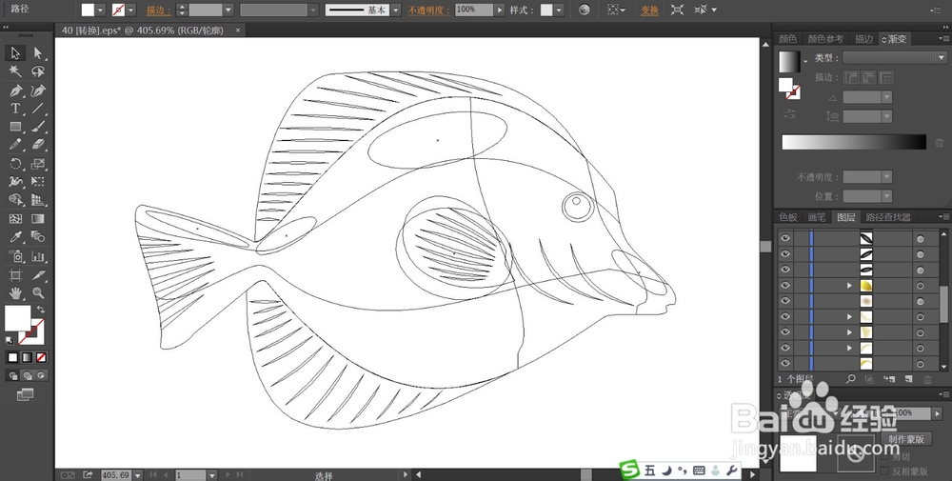Expand the opacity 100% slider arrow
Image resolution: width=952 pixels, height=481 pixels.
click(500, 10)
